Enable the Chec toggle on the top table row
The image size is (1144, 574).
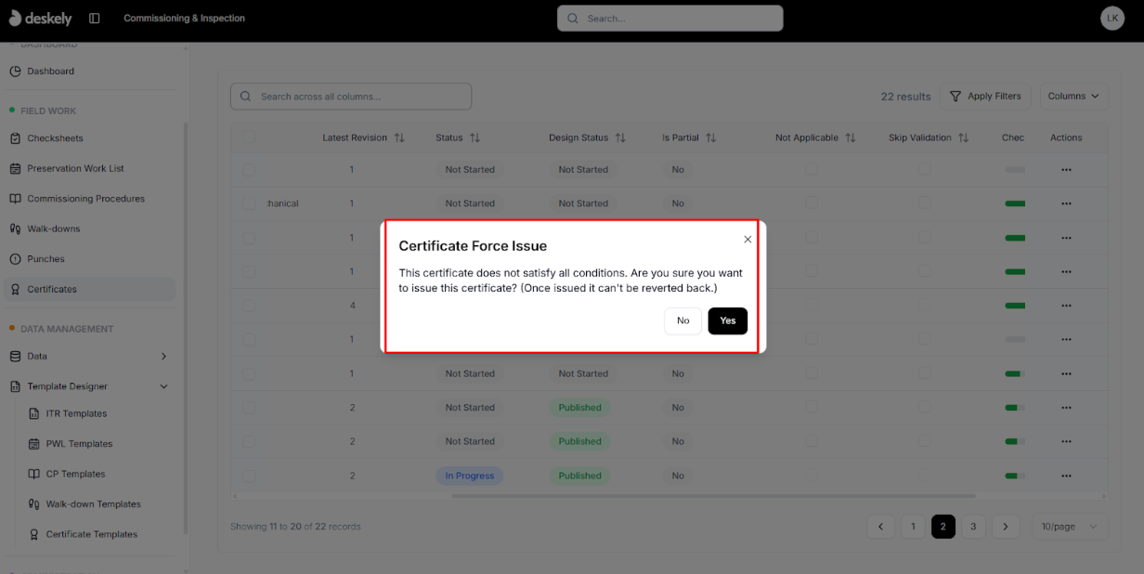pyautogui.click(x=1014, y=169)
